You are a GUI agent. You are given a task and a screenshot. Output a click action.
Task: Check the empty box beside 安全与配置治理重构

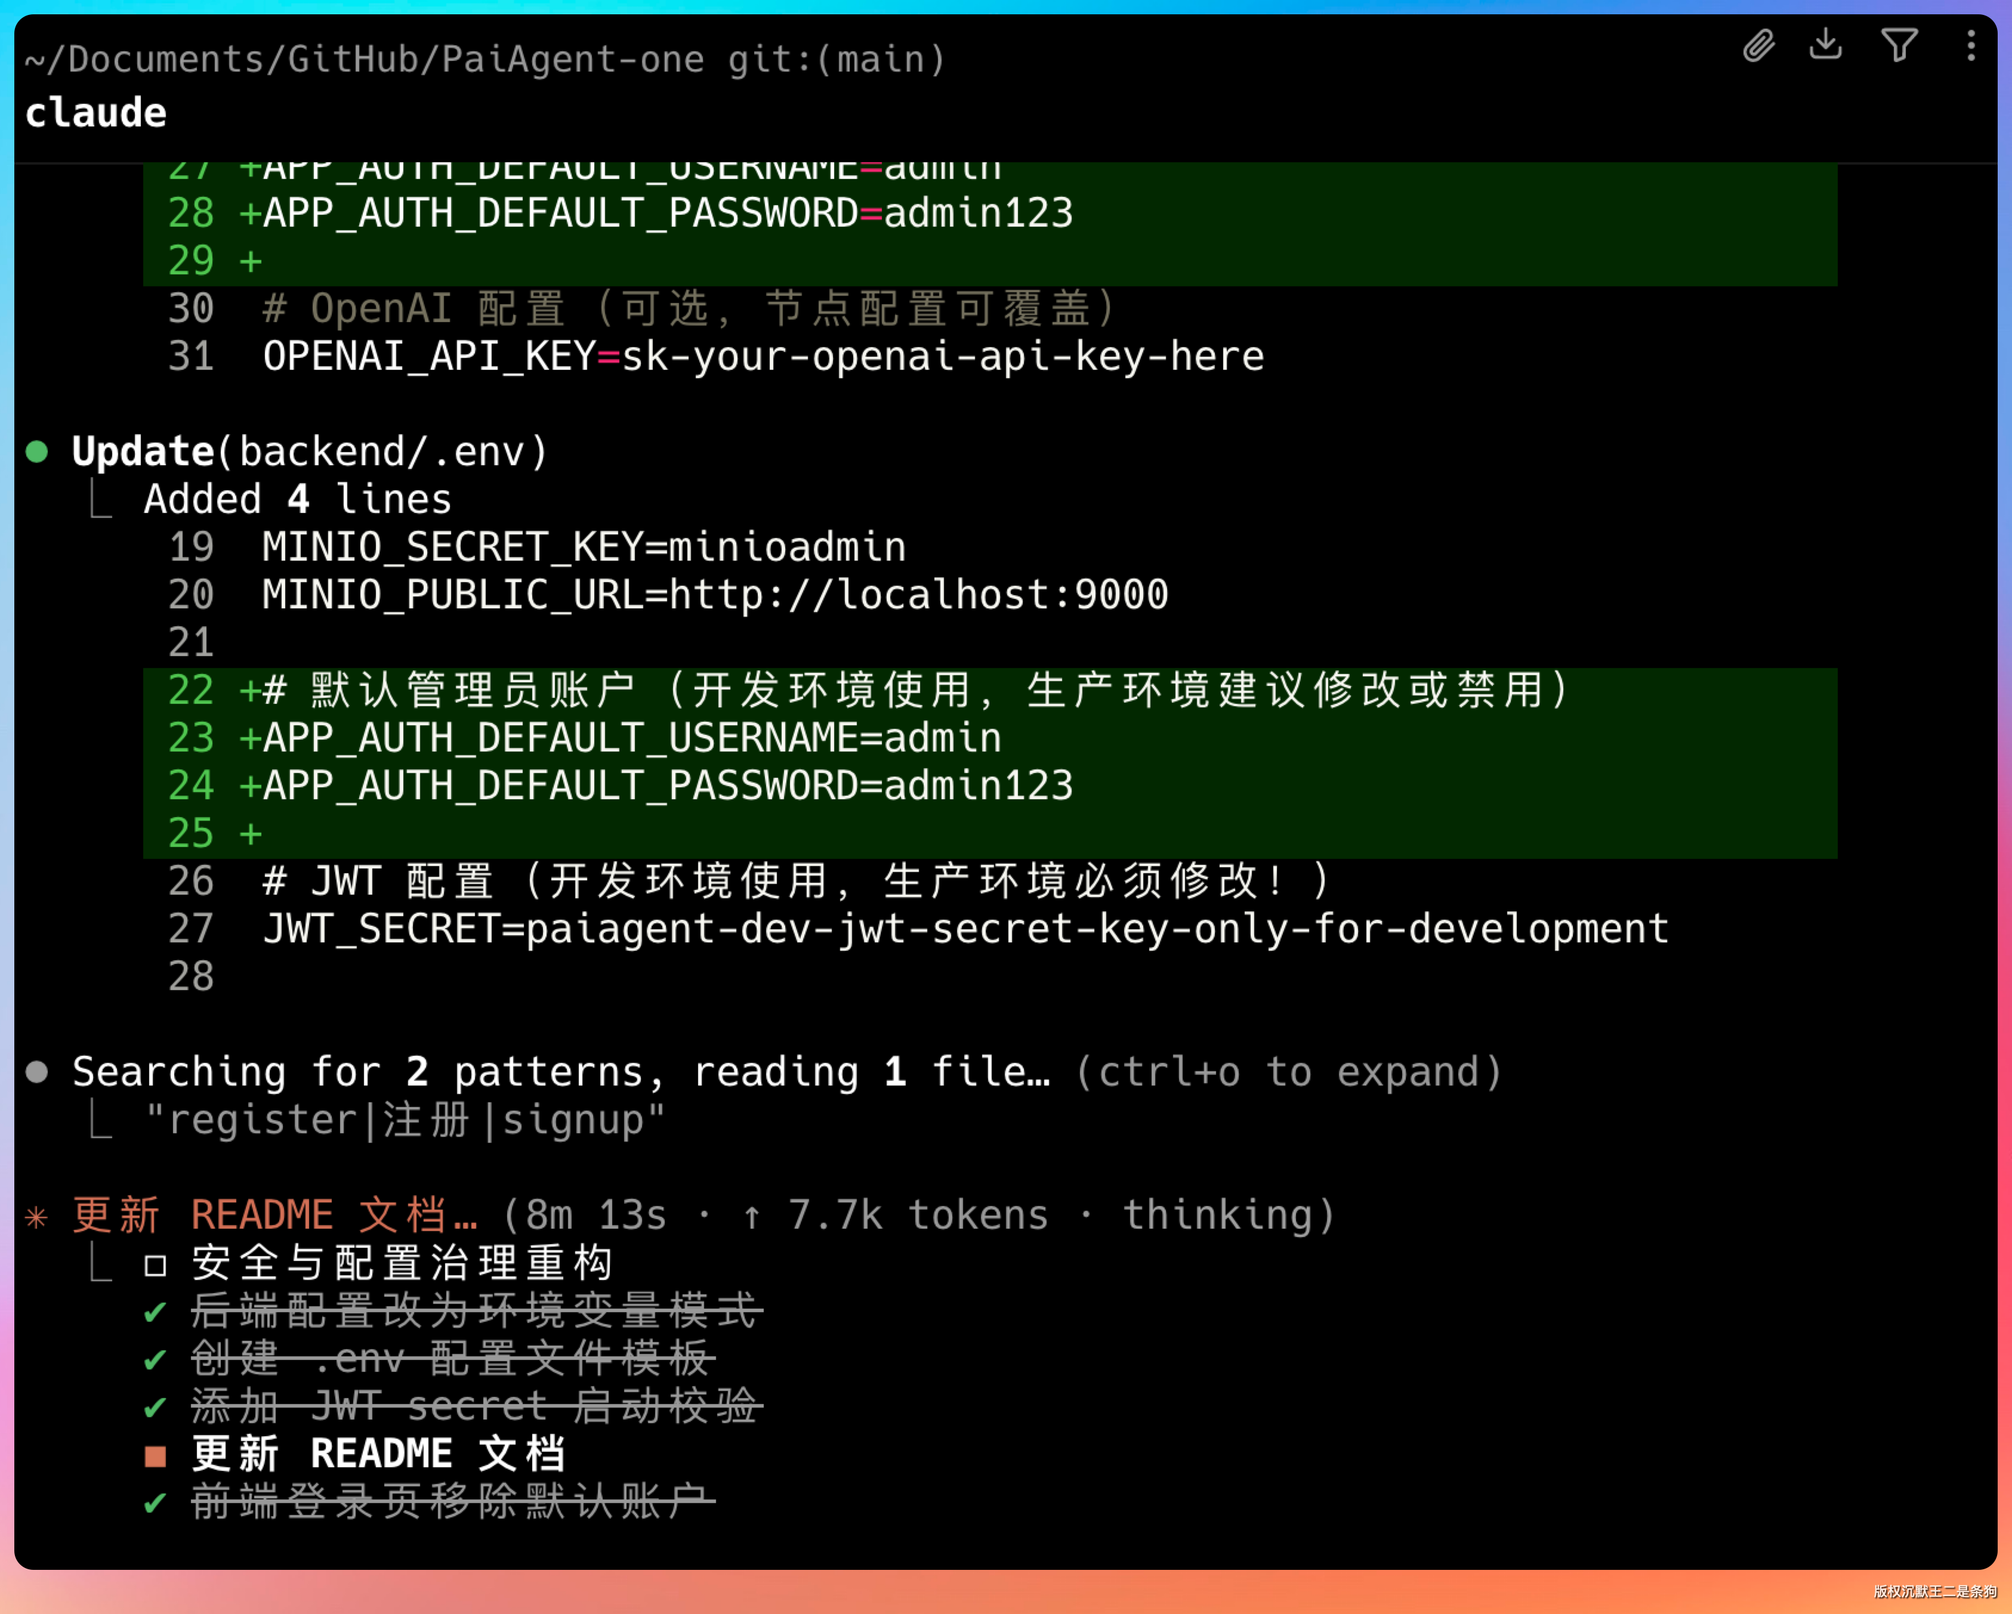[156, 1265]
